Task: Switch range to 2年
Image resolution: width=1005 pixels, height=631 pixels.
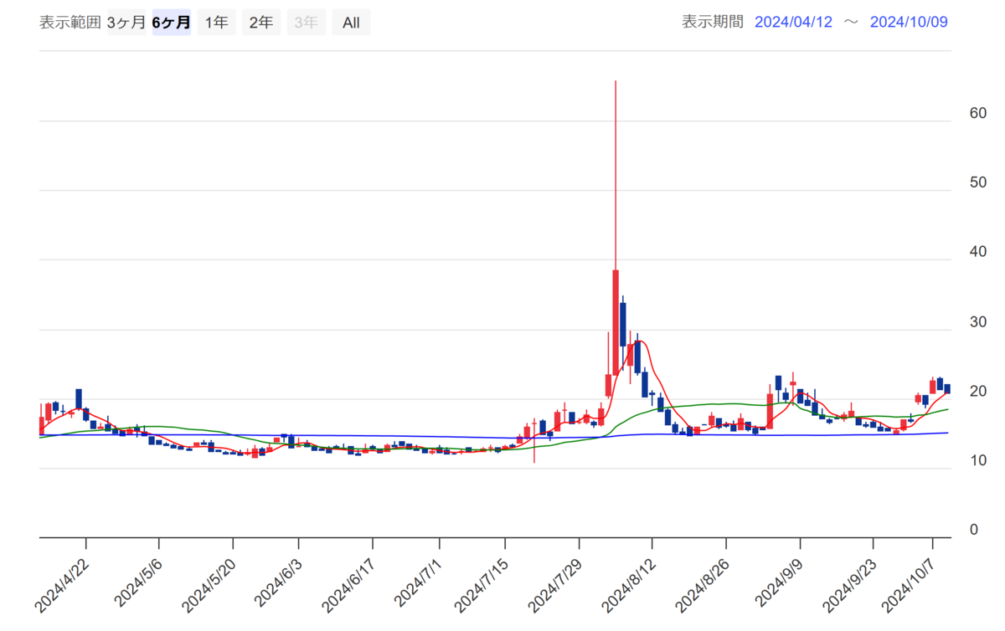Action: tap(261, 23)
